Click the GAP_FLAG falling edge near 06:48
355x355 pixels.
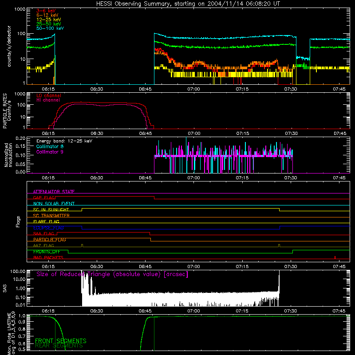pos(154,197)
